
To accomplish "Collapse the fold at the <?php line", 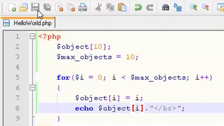I will click(33, 36).
